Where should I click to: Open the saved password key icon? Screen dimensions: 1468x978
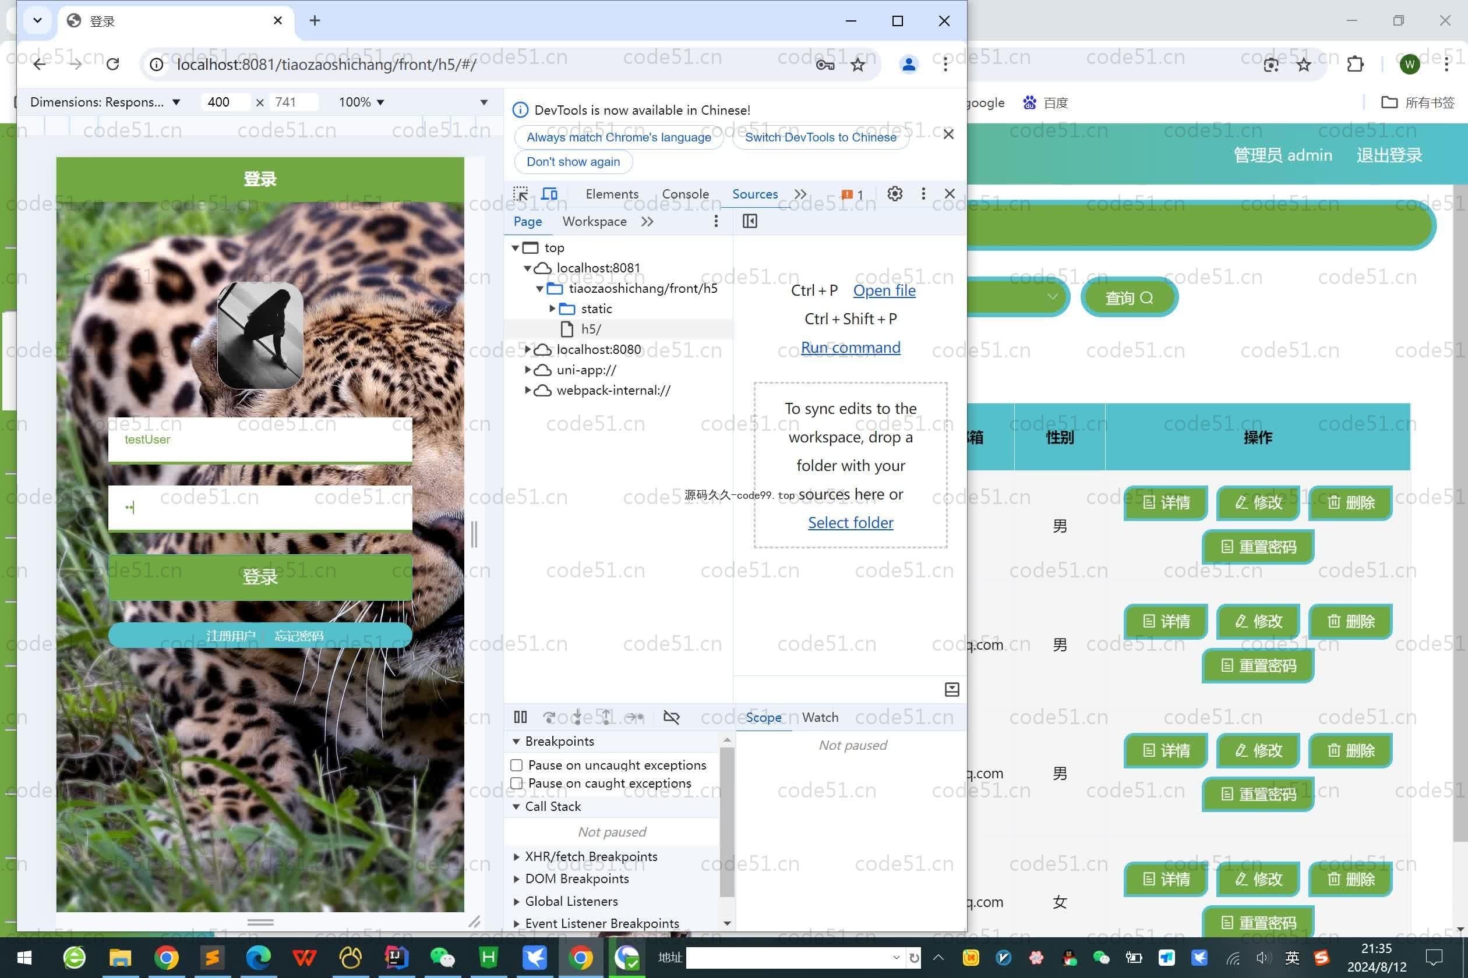(825, 64)
